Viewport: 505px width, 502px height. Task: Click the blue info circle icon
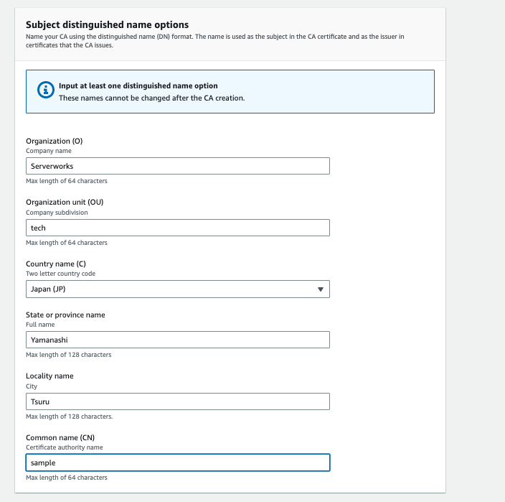click(46, 90)
